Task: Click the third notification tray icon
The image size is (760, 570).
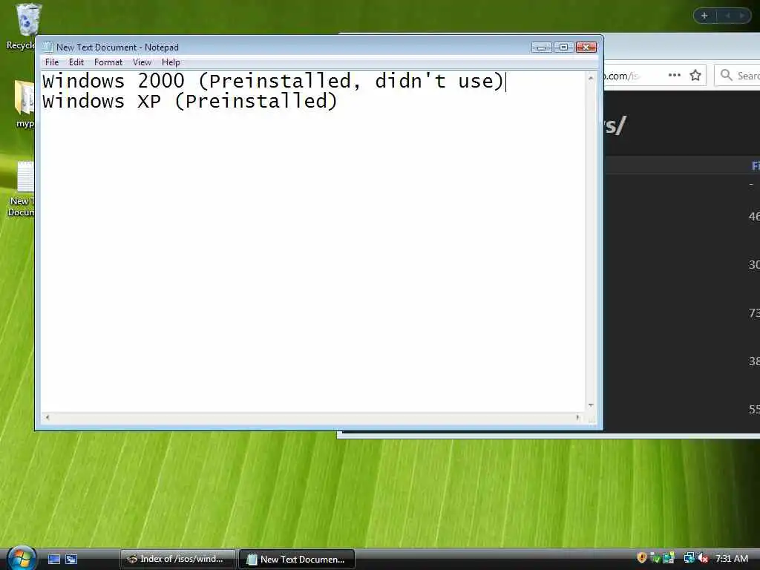Action: tap(669, 558)
